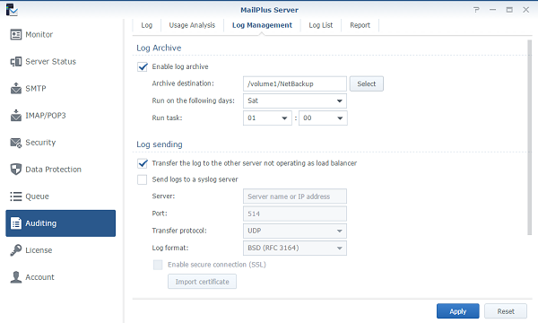Click the Apply button
538x323 pixels.
458,311
